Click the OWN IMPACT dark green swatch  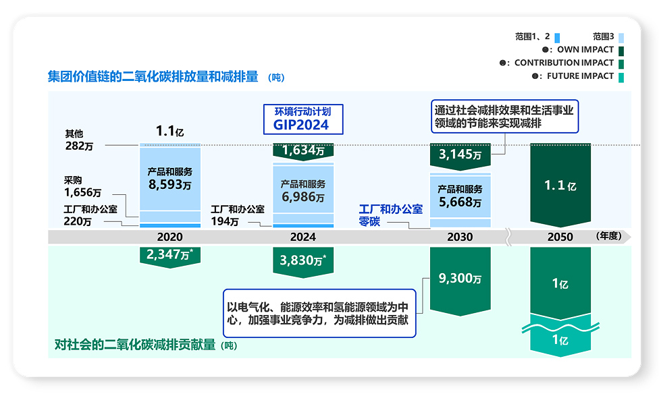click(x=621, y=51)
